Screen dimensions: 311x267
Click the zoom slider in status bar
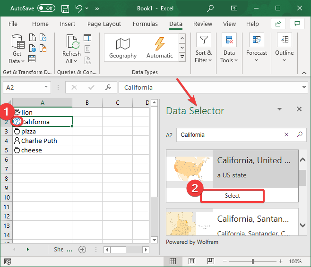tap(253, 261)
